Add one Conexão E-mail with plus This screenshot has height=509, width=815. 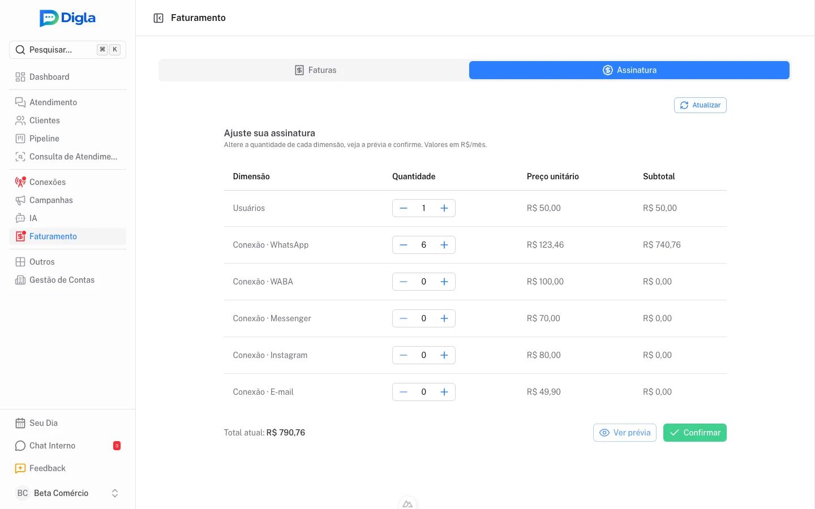(x=444, y=392)
